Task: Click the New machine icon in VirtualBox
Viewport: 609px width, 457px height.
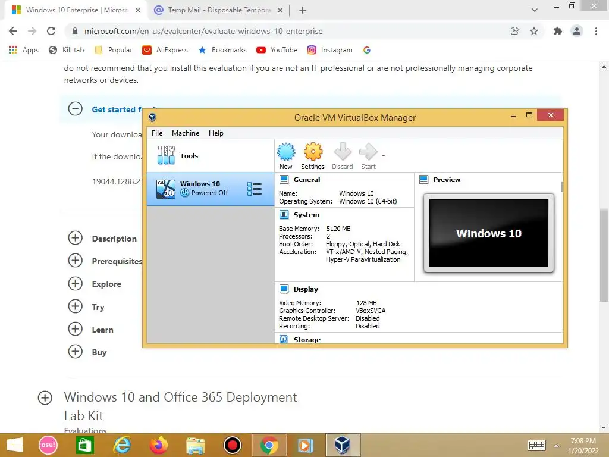Action: coord(286,152)
